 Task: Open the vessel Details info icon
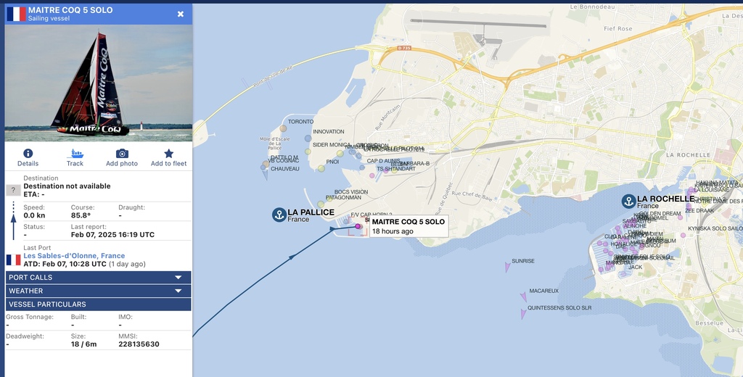pos(28,153)
